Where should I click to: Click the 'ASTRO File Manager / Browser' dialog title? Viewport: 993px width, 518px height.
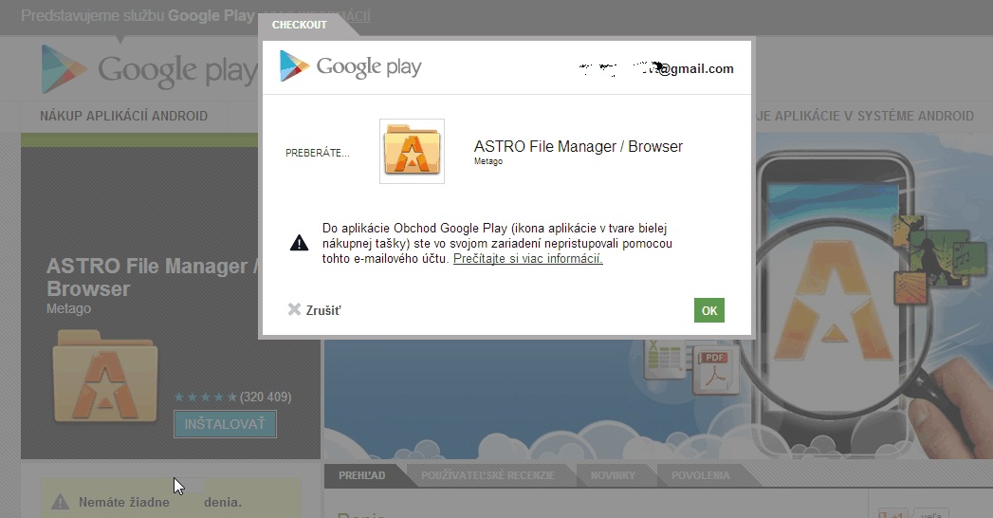pyautogui.click(x=579, y=146)
